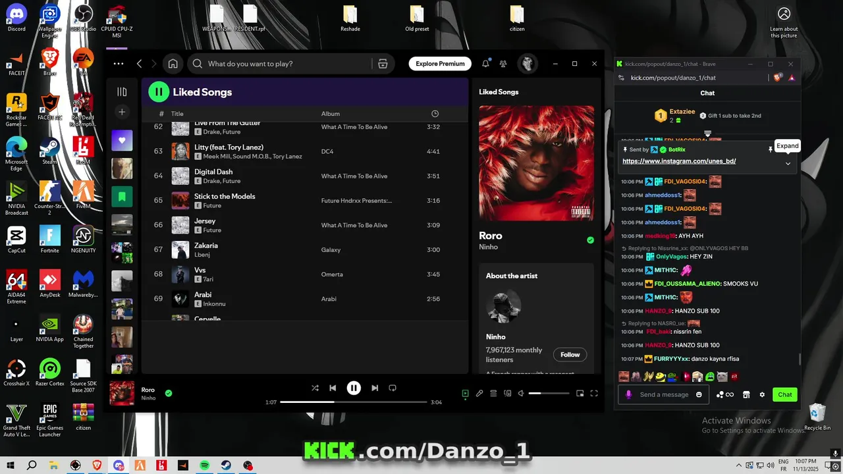Image resolution: width=843 pixels, height=474 pixels.
Task: Open Windows Start menu
Action: (x=11, y=465)
